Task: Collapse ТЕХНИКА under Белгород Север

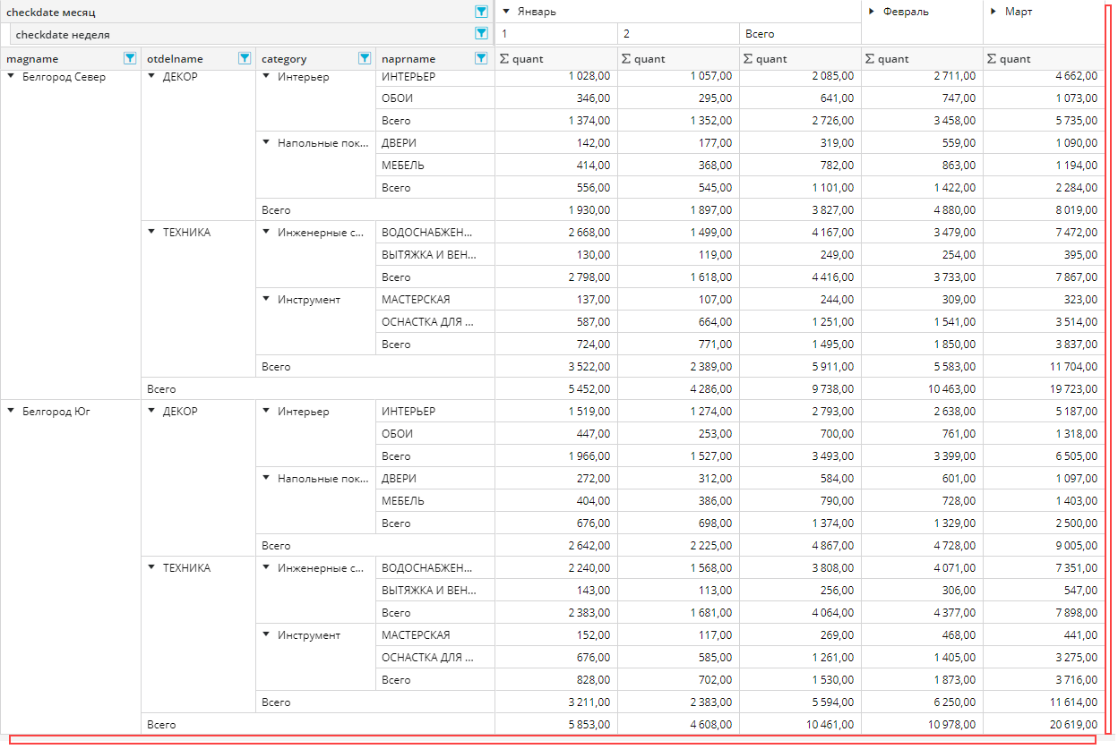Action: (151, 233)
